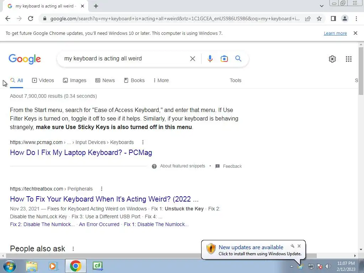Select the All results tab
This screenshot has width=364, height=273.
tap(16, 80)
